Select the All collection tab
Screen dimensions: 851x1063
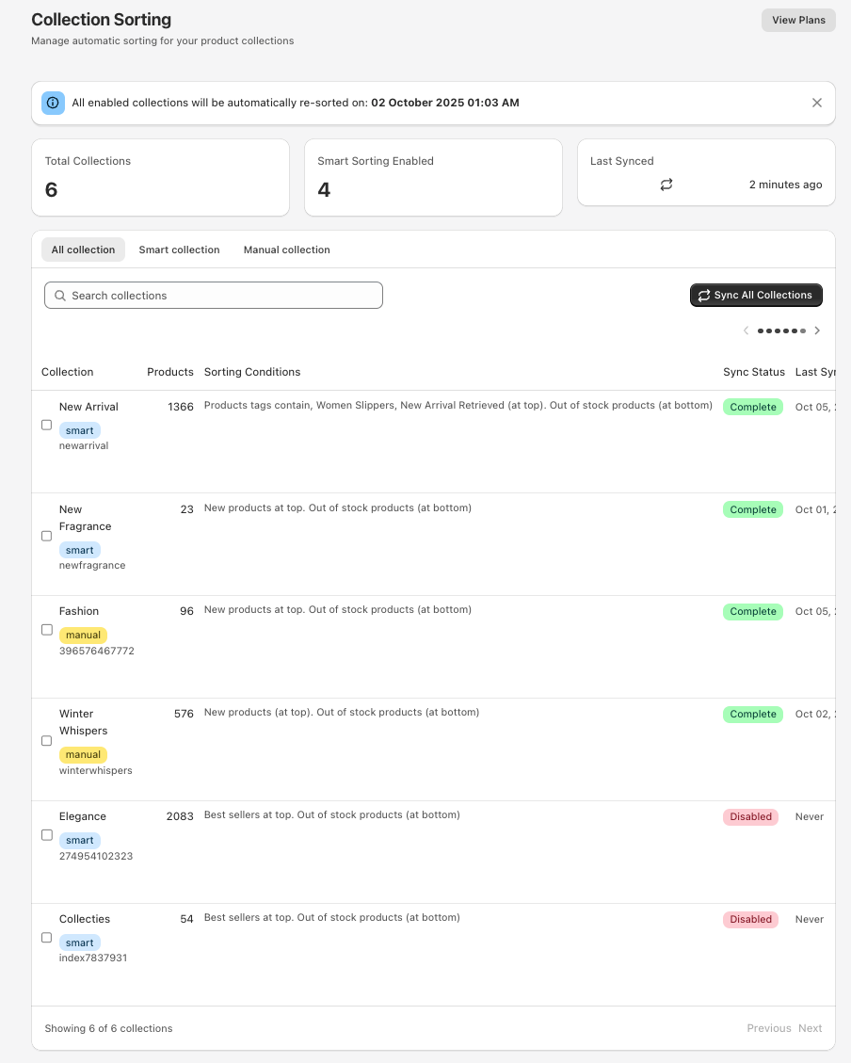point(83,250)
